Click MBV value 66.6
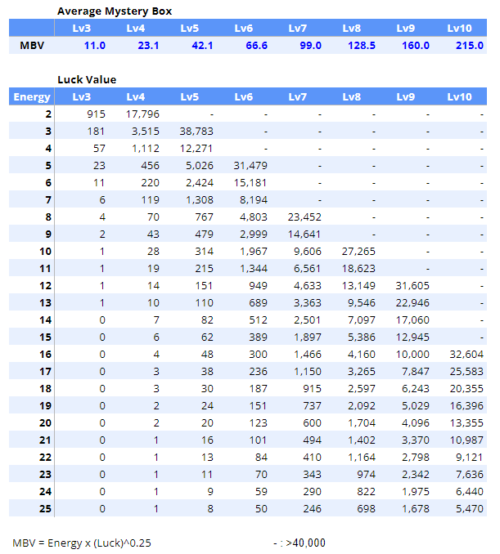The height and width of the screenshot is (554, 500). click(x=256, y=46)
